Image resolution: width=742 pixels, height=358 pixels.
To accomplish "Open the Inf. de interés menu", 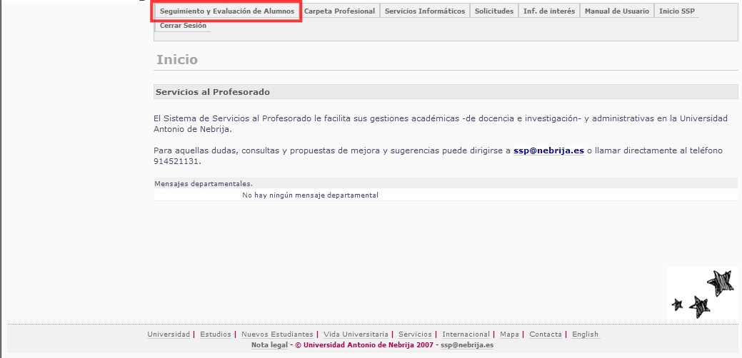I will tap(549, 11).
